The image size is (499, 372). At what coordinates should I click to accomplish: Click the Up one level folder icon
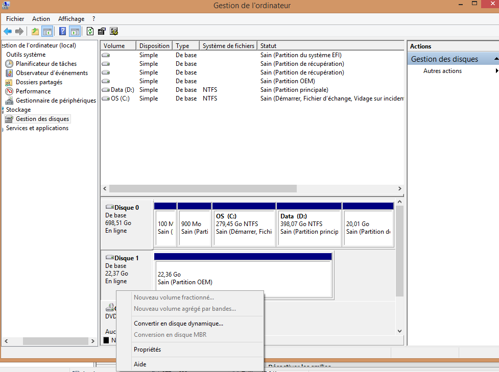(x=35, y=31)
